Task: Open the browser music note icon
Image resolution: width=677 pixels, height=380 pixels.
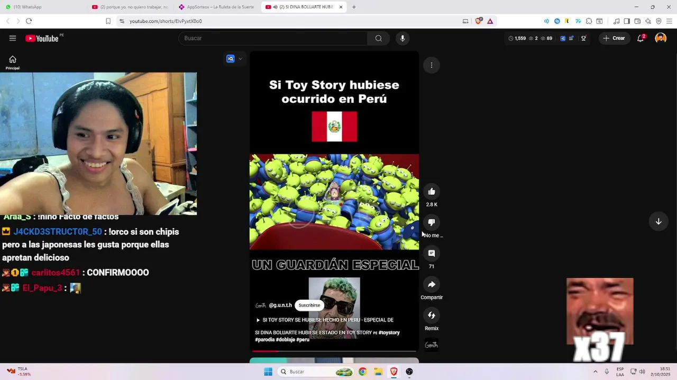Action: [616, 21]
